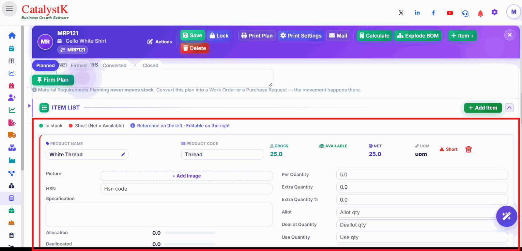
Task: Open the add-user sidebar module
Action: [12, 98]
